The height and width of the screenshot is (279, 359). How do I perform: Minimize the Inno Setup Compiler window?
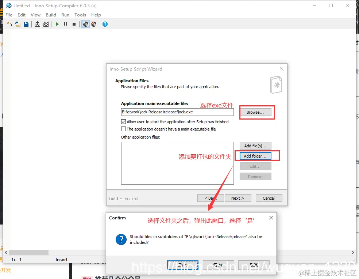coord(314,5)
